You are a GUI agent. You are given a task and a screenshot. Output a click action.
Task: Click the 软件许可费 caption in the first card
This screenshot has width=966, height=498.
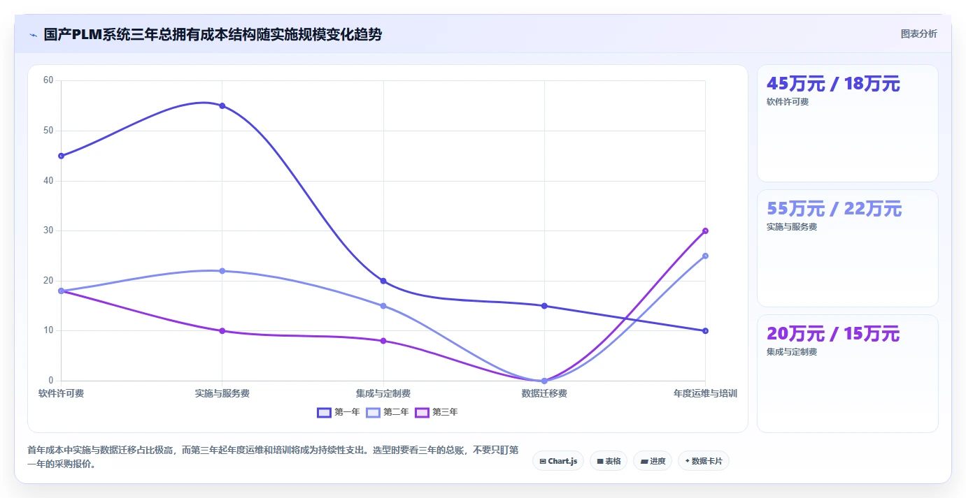pos(788,102)
